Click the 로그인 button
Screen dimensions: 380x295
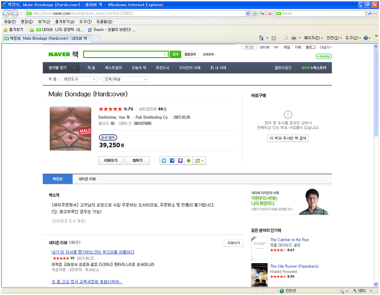pos(249,47)
